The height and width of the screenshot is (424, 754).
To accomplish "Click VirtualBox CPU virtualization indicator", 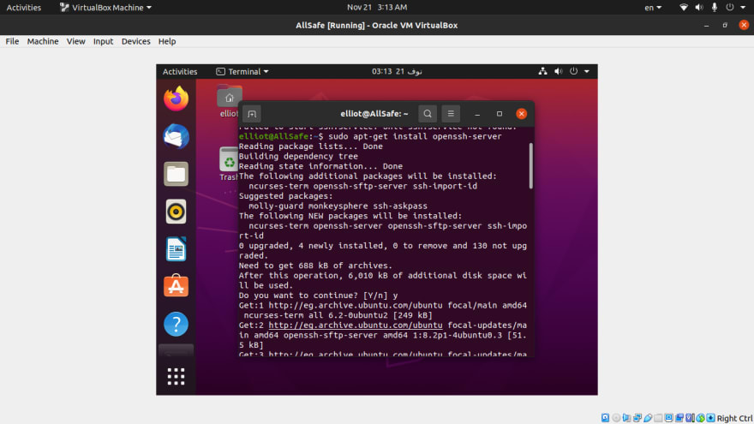I will pyautogui.click(x=690, y=418).
